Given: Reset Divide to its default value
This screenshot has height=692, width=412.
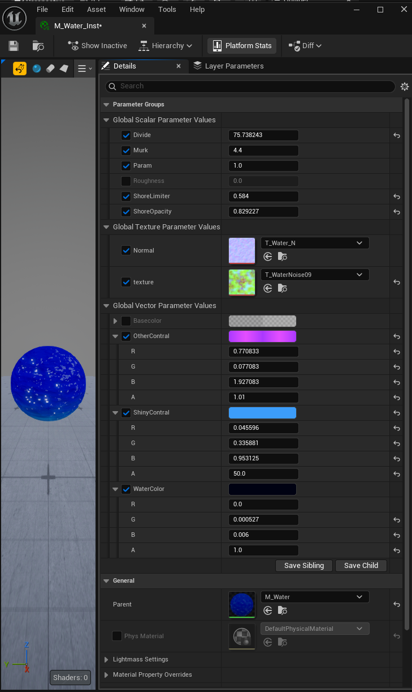Looking at the screenshot, I should pos(397,135).
